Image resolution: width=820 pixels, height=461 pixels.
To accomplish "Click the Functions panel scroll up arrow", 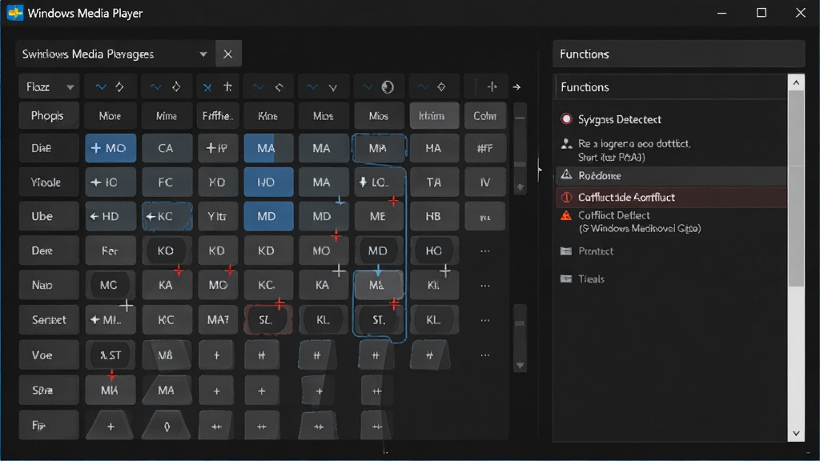I will point(796,82).
